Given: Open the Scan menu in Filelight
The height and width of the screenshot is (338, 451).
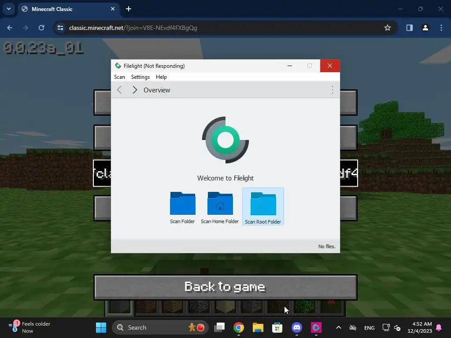Looking at the screenshot, I should (119, 77).
